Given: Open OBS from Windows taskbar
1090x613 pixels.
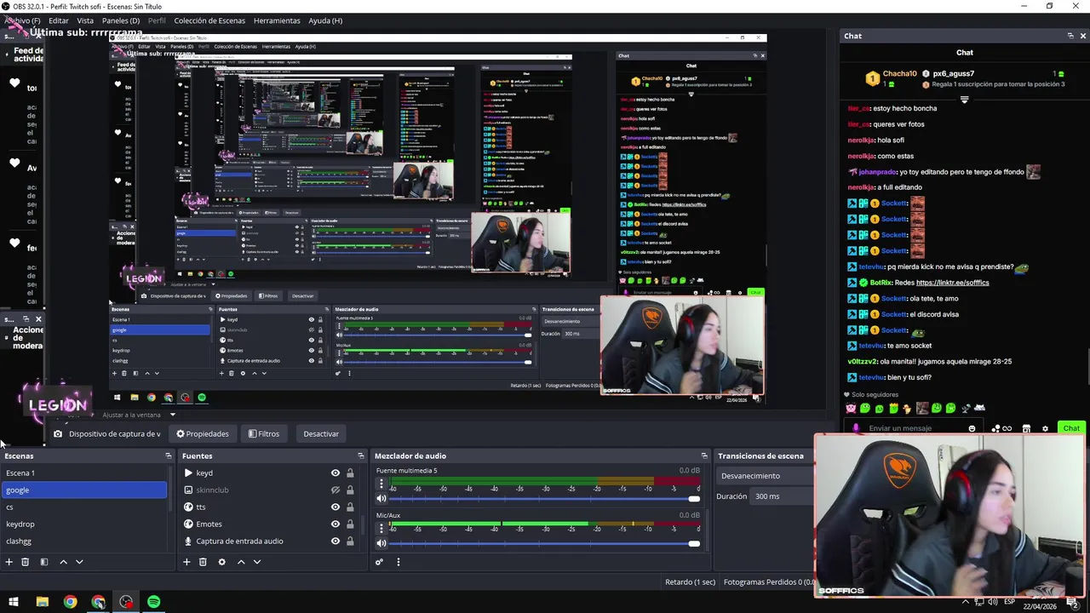Looking at the screenshot, I should (x=126, y=602).
